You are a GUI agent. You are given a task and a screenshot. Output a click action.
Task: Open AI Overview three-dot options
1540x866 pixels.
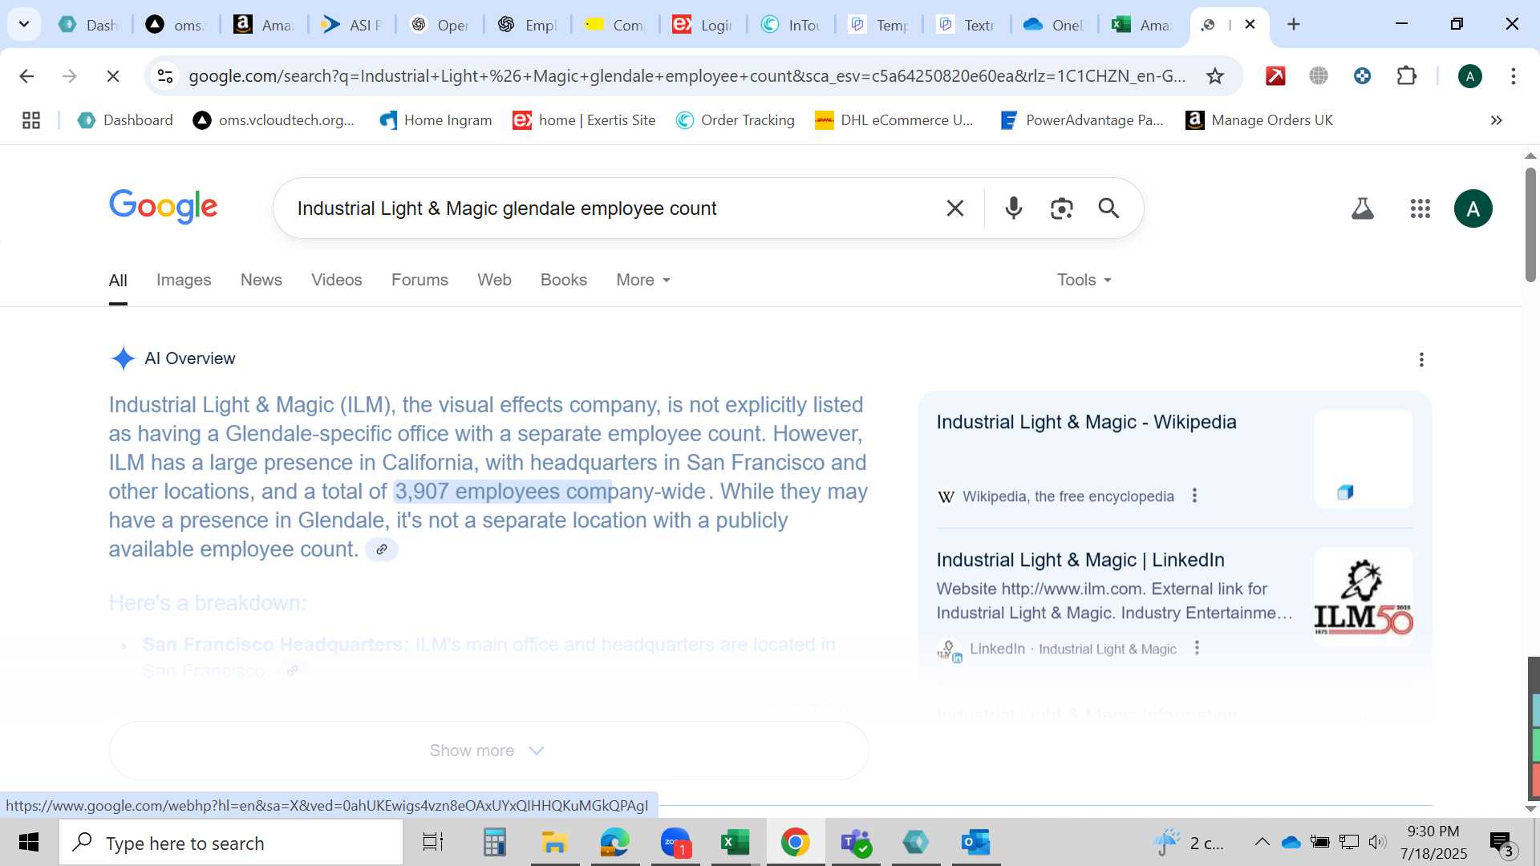(1421, 359)
